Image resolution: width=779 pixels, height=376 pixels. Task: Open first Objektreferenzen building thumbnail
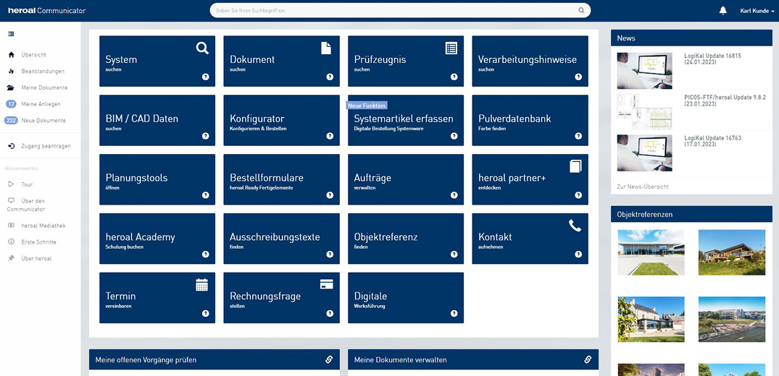point(650,252)
